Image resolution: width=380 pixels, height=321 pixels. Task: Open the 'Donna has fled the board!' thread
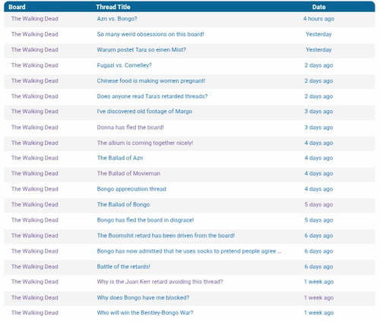[131, 127]
